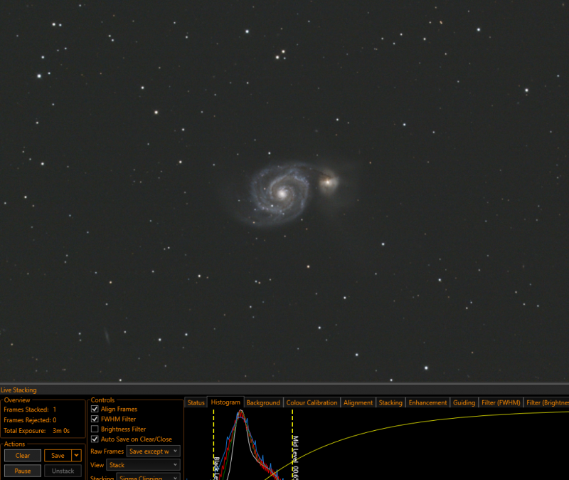The height and width of the screenshot is (480, 569).
Task: Enable the Brightness Filter checkbox
Action: (x=95, y=429)
